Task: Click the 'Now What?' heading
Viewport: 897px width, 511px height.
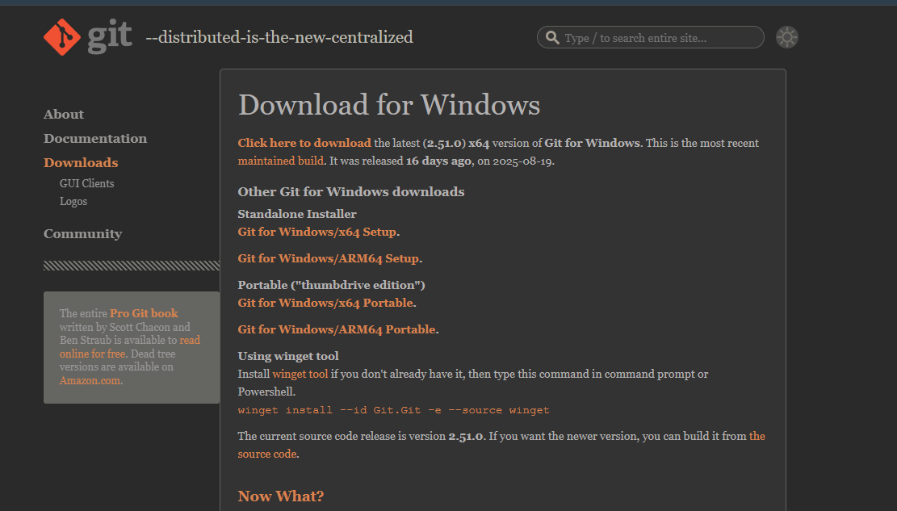Action: pyautogui.click(x=281, y=496)
